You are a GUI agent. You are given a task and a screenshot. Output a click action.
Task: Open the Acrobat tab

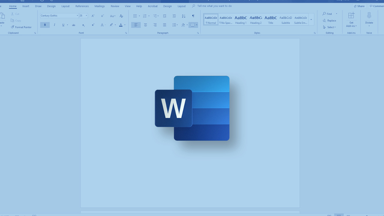click(x=153, y=6)
